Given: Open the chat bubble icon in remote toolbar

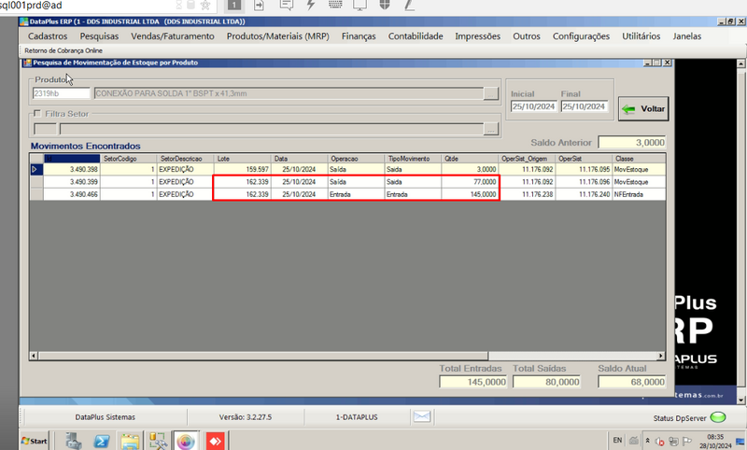Looking at the screenshot, I should [287, 6].
